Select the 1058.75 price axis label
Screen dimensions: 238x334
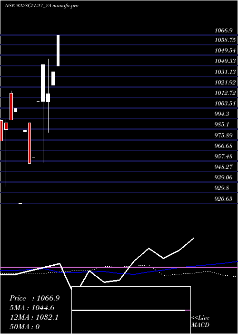pyautogui.click(x=225, y=40)
